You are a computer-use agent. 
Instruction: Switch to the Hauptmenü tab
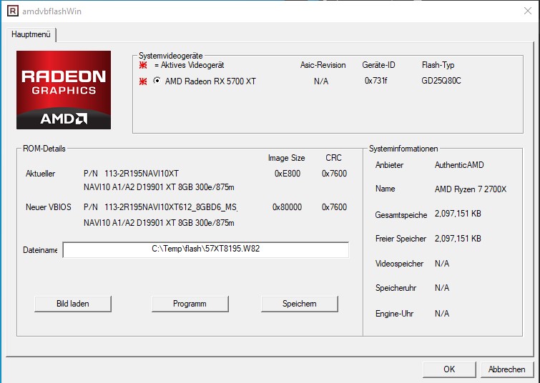(x=31, y=34)
